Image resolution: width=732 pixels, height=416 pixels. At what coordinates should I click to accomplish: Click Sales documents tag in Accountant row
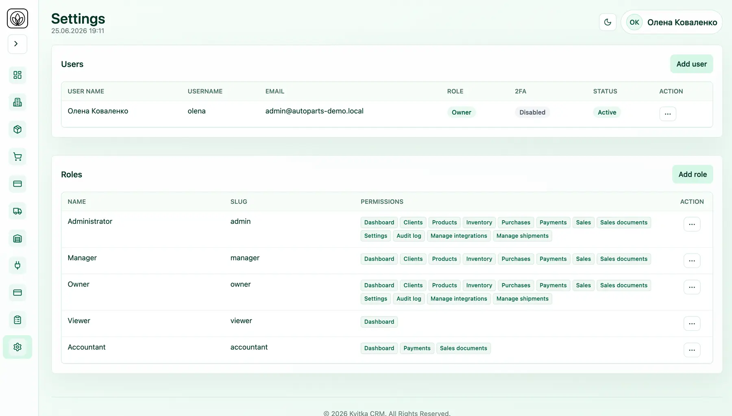(463, 348)
